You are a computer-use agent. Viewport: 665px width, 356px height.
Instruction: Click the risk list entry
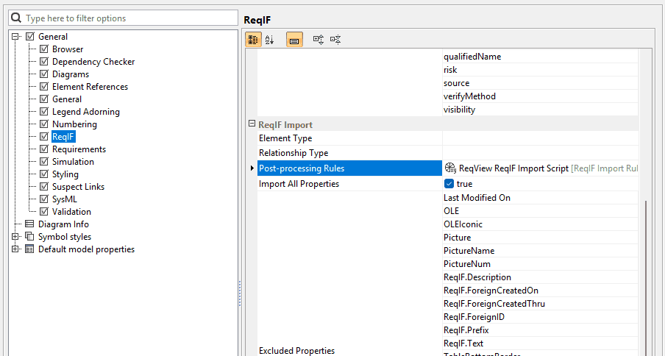[540, 69]
